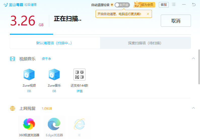This screenshot has height=139, width=200.
Task: Click the Zune视频 cube icon
Action: pyautogui.click(x=29, y=75)
